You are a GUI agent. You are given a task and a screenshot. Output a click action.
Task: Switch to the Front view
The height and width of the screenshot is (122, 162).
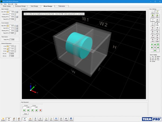[153, 36]
